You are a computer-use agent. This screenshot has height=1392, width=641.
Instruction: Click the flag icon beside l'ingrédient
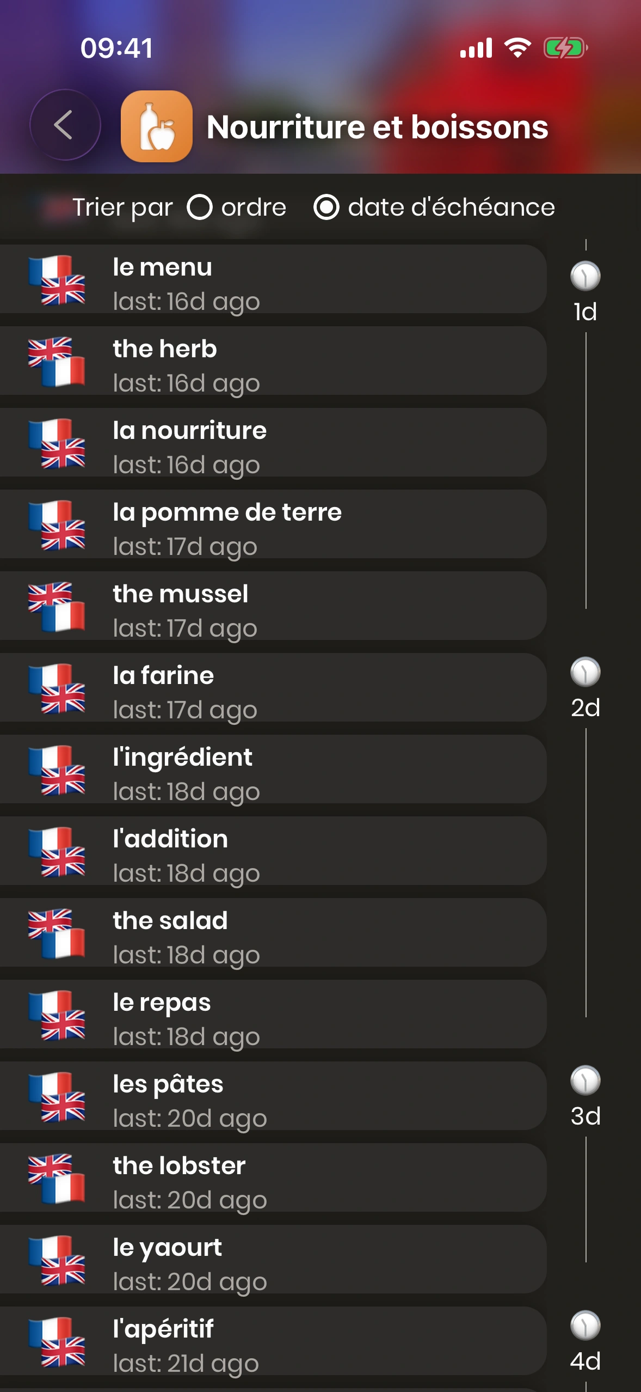click(57, 770)
